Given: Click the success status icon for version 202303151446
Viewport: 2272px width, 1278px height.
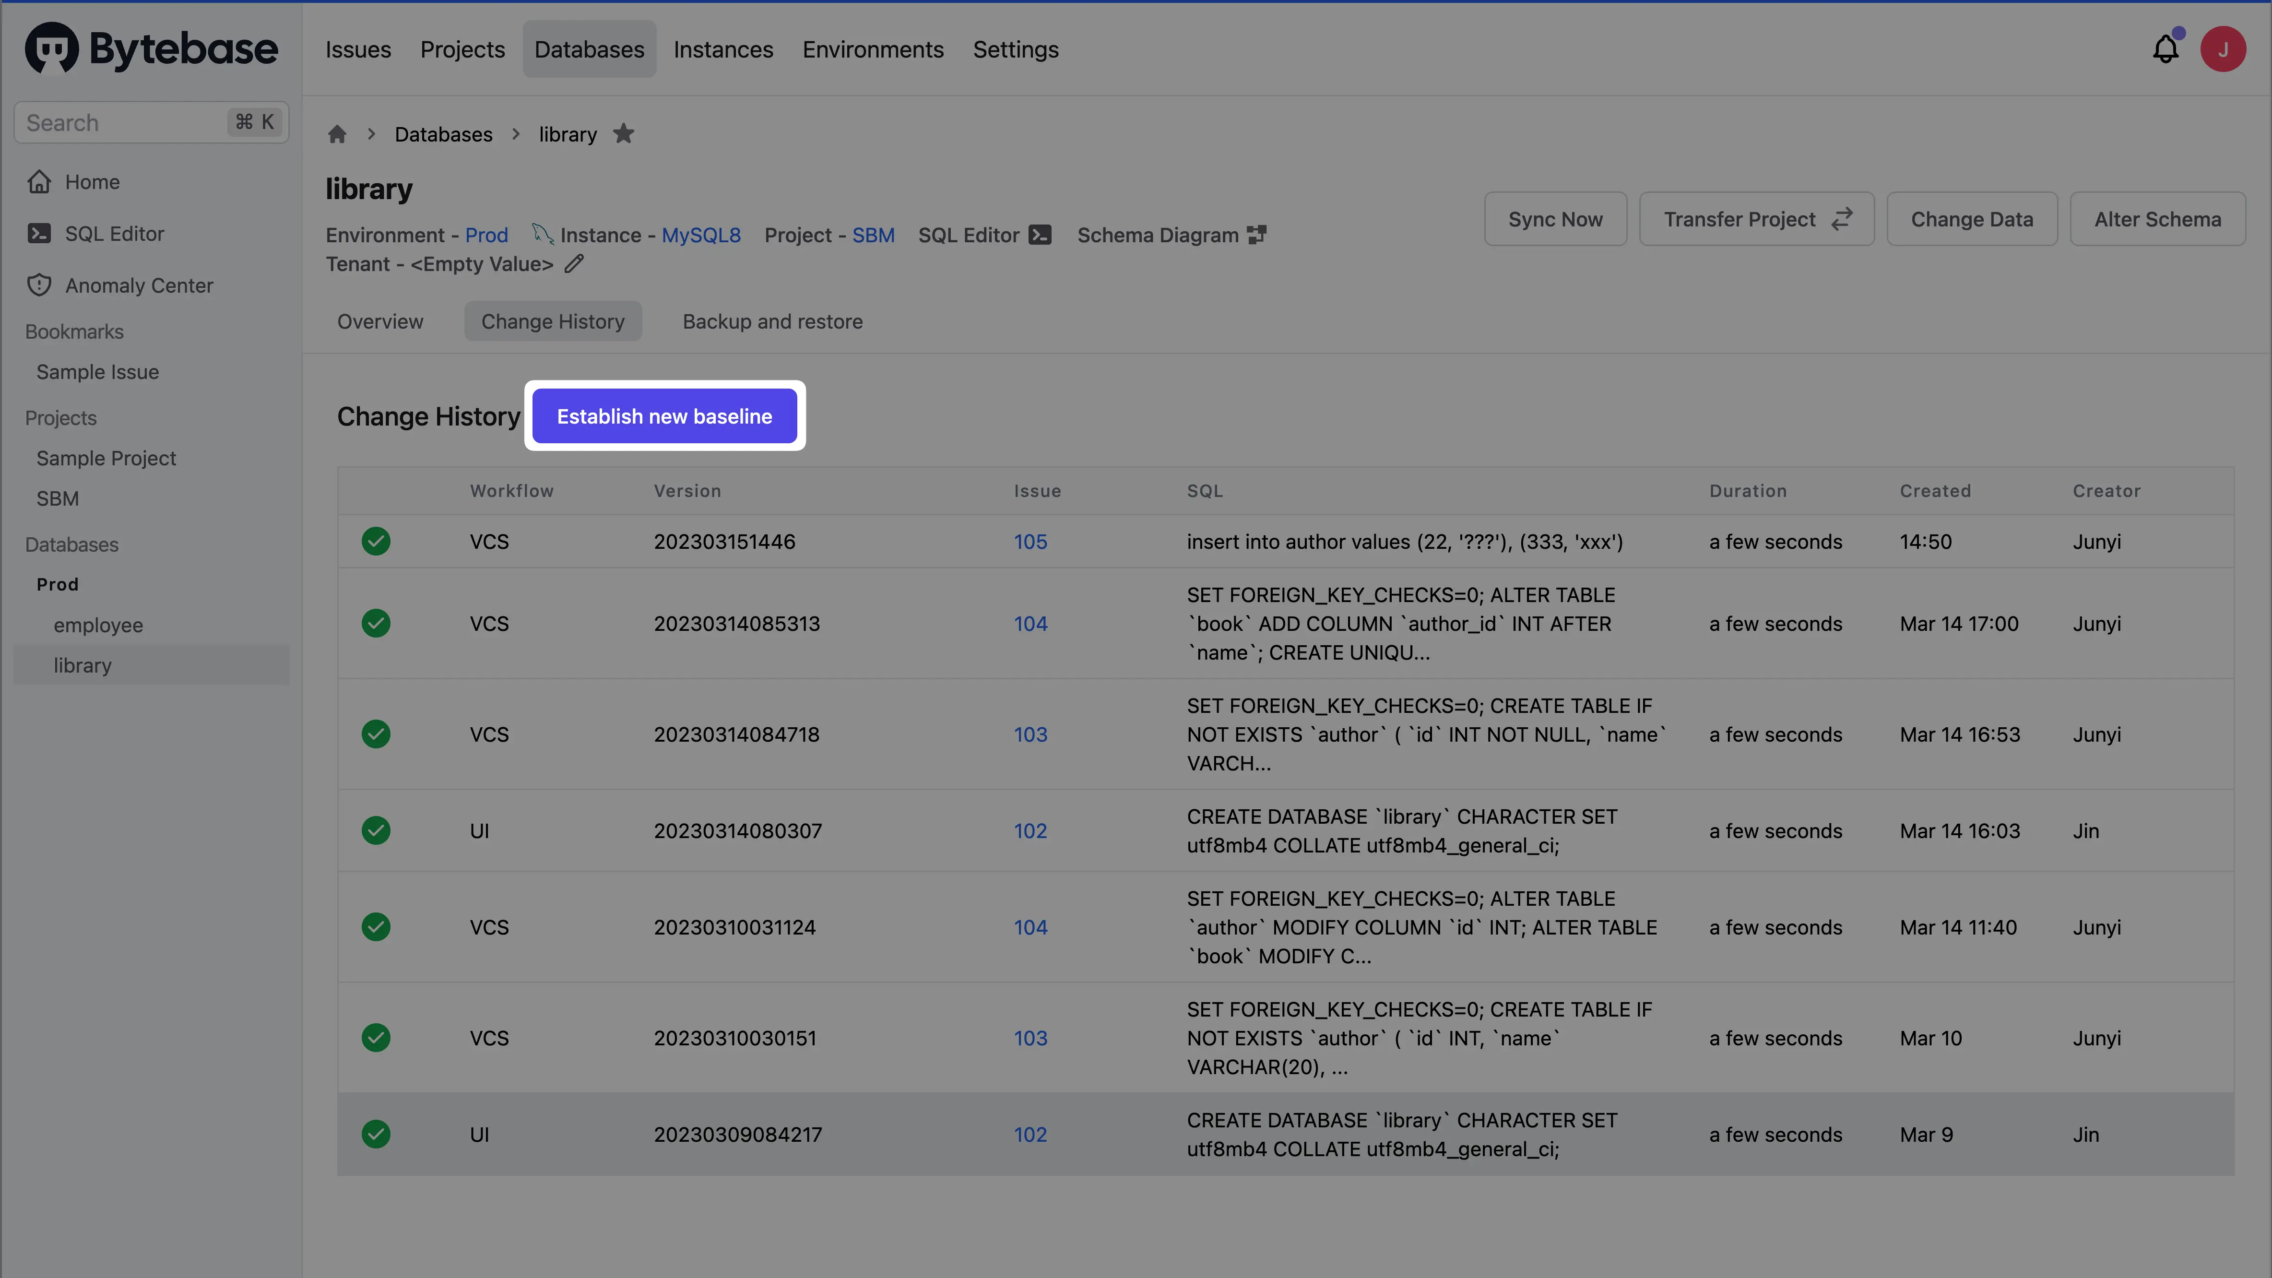Looking at the screenshot, I should tap(376, 542).
